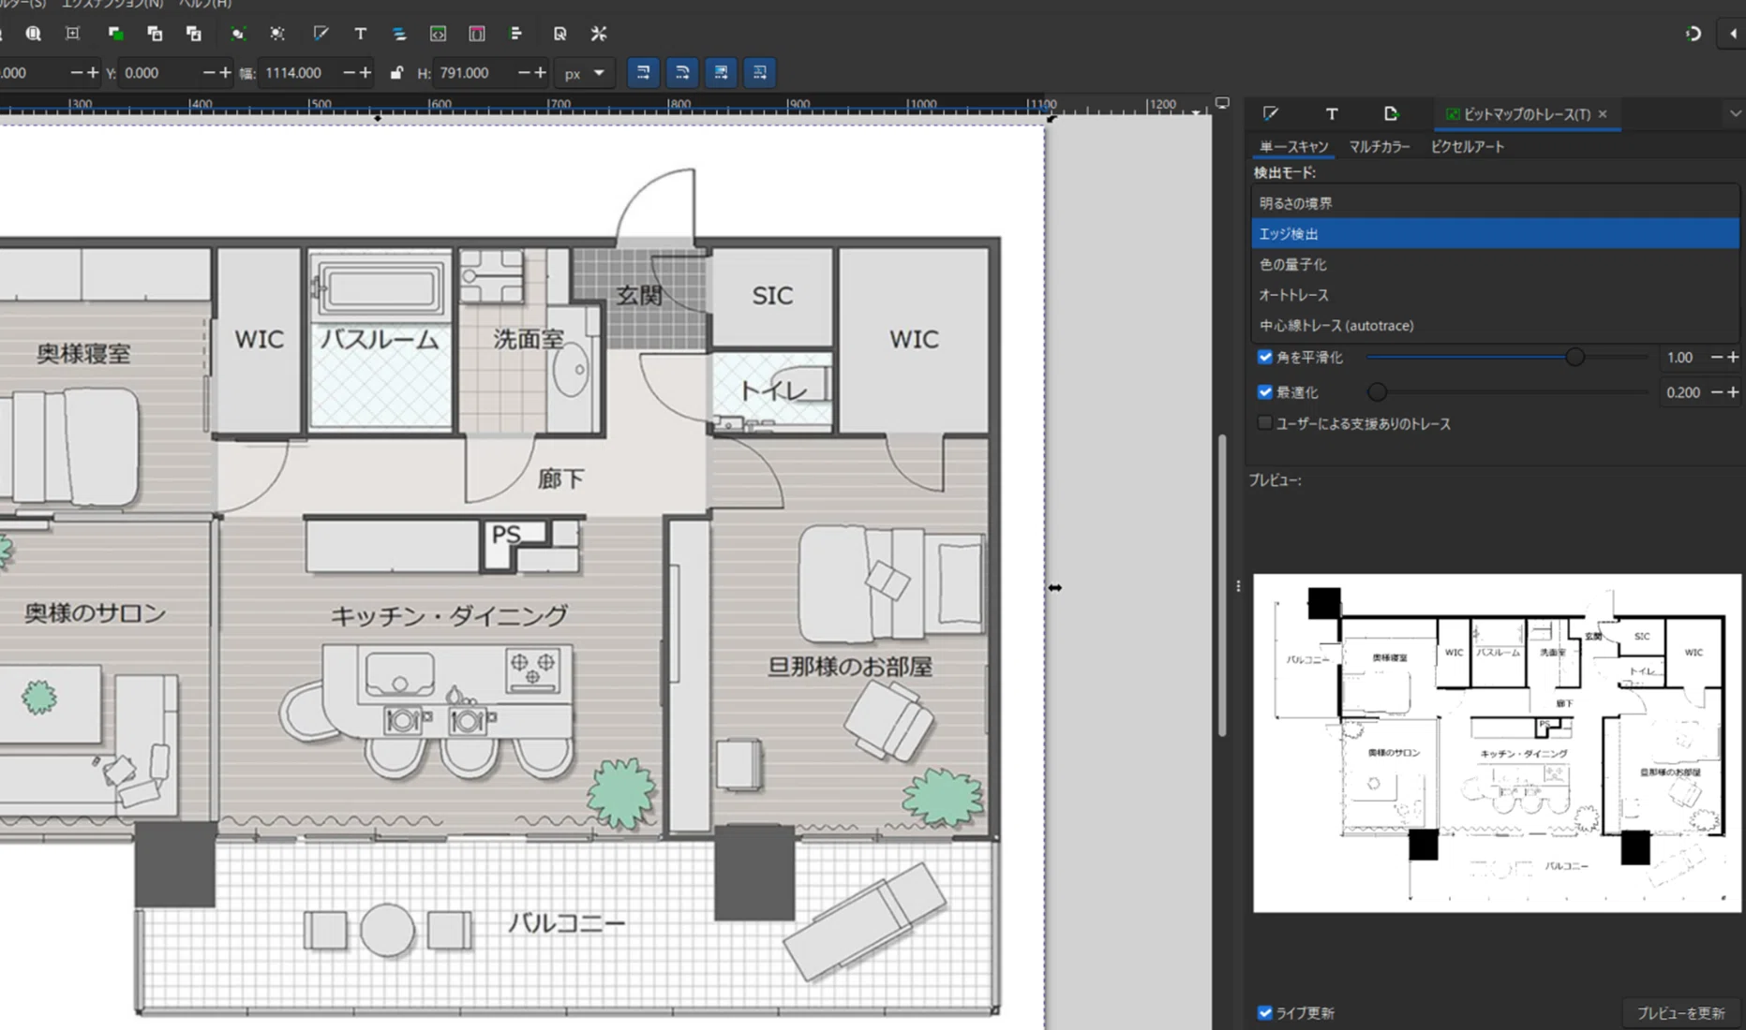The image size is (1746, 1030).
Task: Switch to the 単一スキャン tab
Action: click(x=1293, y=146)
